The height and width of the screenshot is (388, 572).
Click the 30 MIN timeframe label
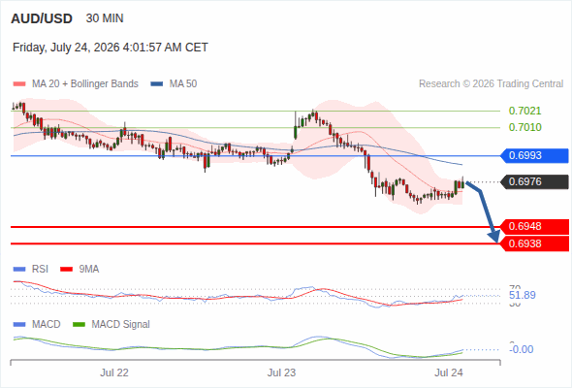pos(105,18)
